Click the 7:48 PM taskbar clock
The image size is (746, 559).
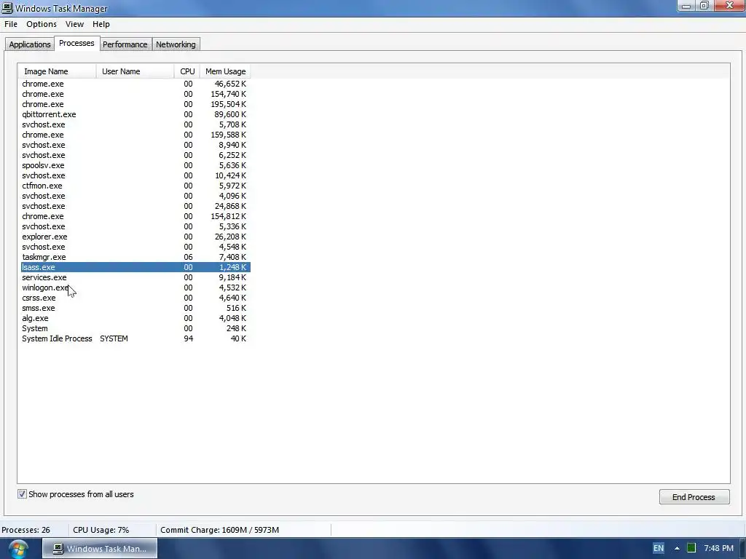point(718,548)
